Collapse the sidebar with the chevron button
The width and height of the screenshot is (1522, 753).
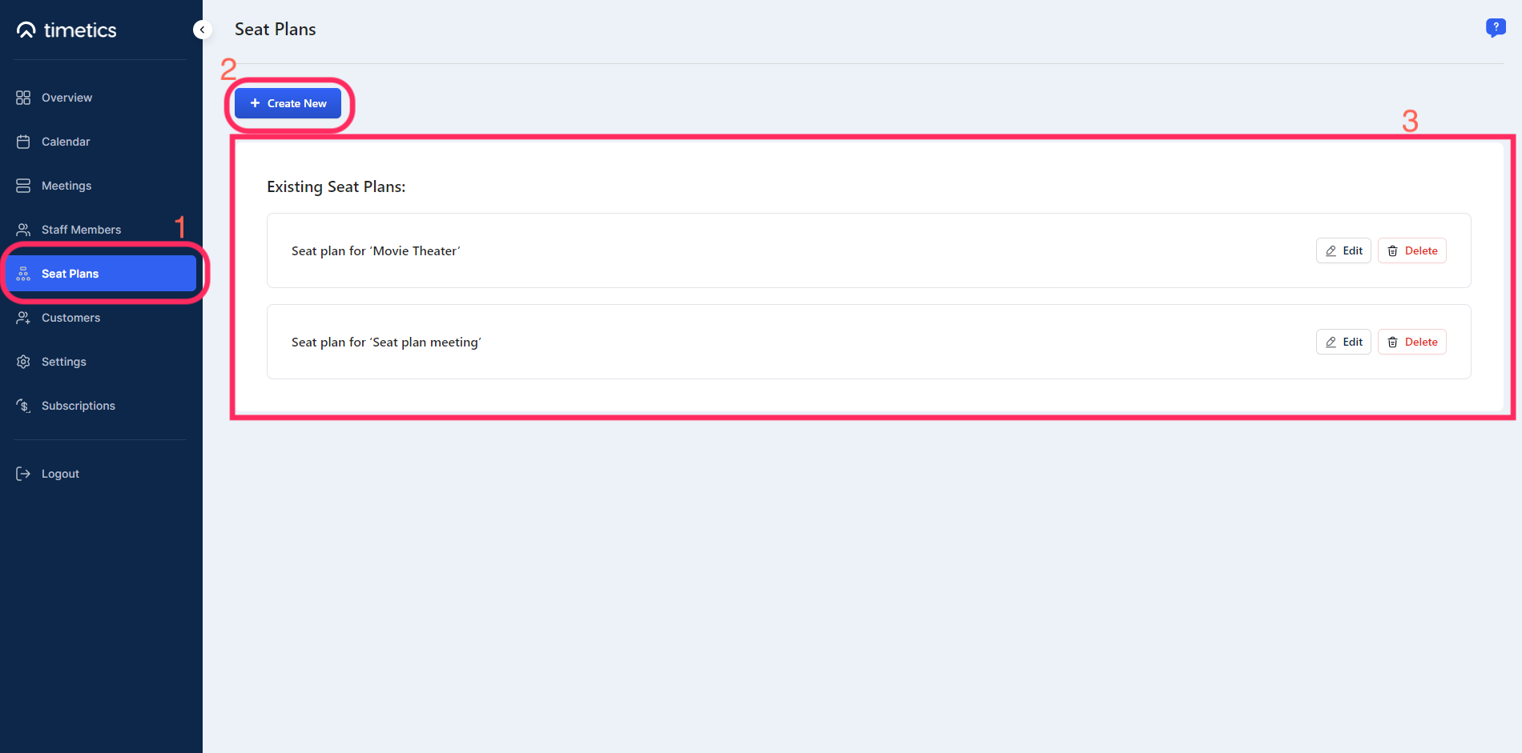point(202,30)
